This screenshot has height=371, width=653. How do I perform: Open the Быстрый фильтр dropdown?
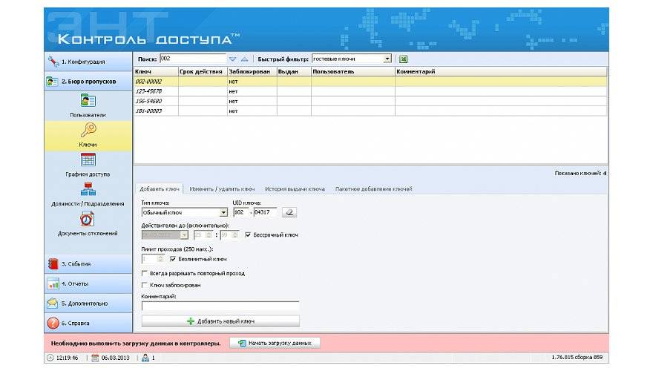coord(387,59)
